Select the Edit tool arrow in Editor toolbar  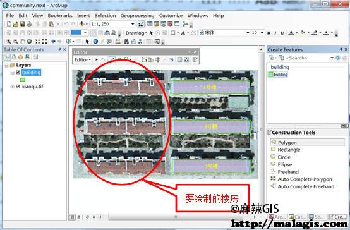pyautogui.click(x=97, y=59)
